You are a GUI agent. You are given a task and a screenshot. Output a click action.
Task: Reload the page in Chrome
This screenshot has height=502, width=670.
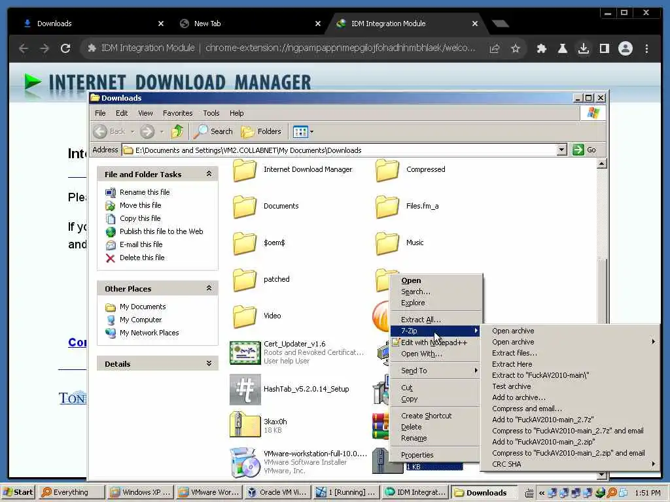65,48
